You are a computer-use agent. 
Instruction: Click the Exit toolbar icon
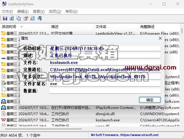click(39, 18)
